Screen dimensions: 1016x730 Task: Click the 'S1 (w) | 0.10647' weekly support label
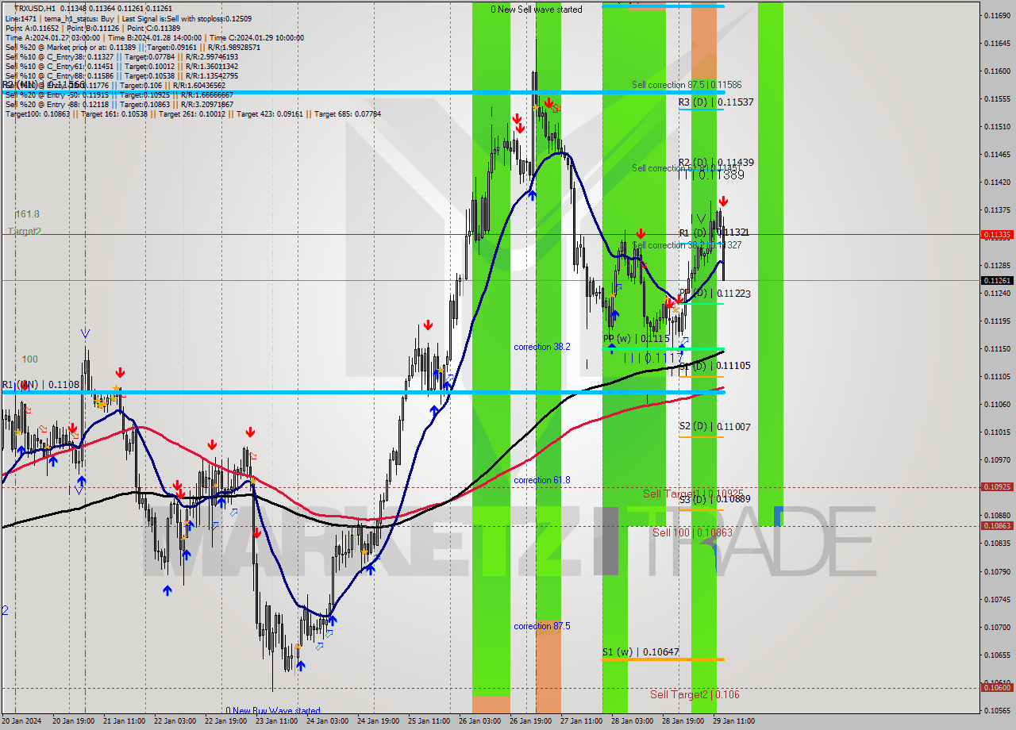pos(641,653)
